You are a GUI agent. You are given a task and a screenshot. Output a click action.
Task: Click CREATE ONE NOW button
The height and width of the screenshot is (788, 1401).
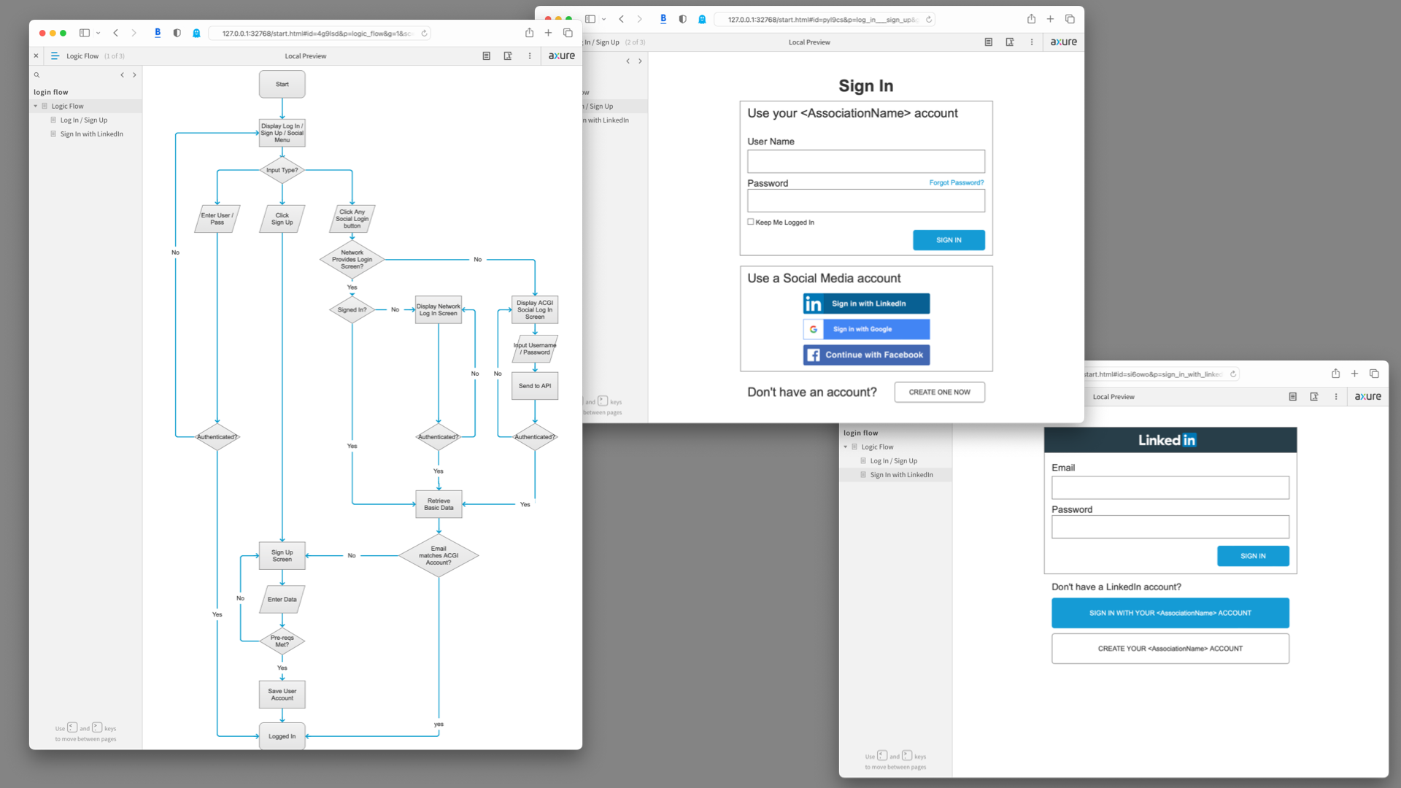click(939, 392)
